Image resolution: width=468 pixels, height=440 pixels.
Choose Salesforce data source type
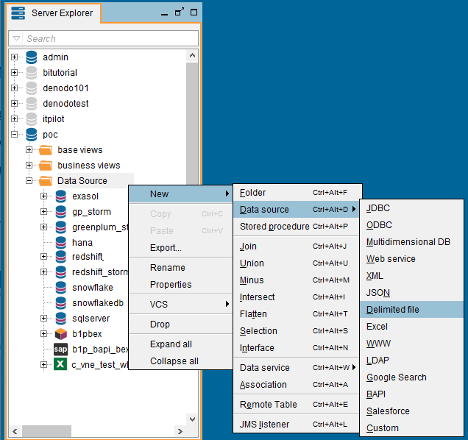tap(411, 411)
